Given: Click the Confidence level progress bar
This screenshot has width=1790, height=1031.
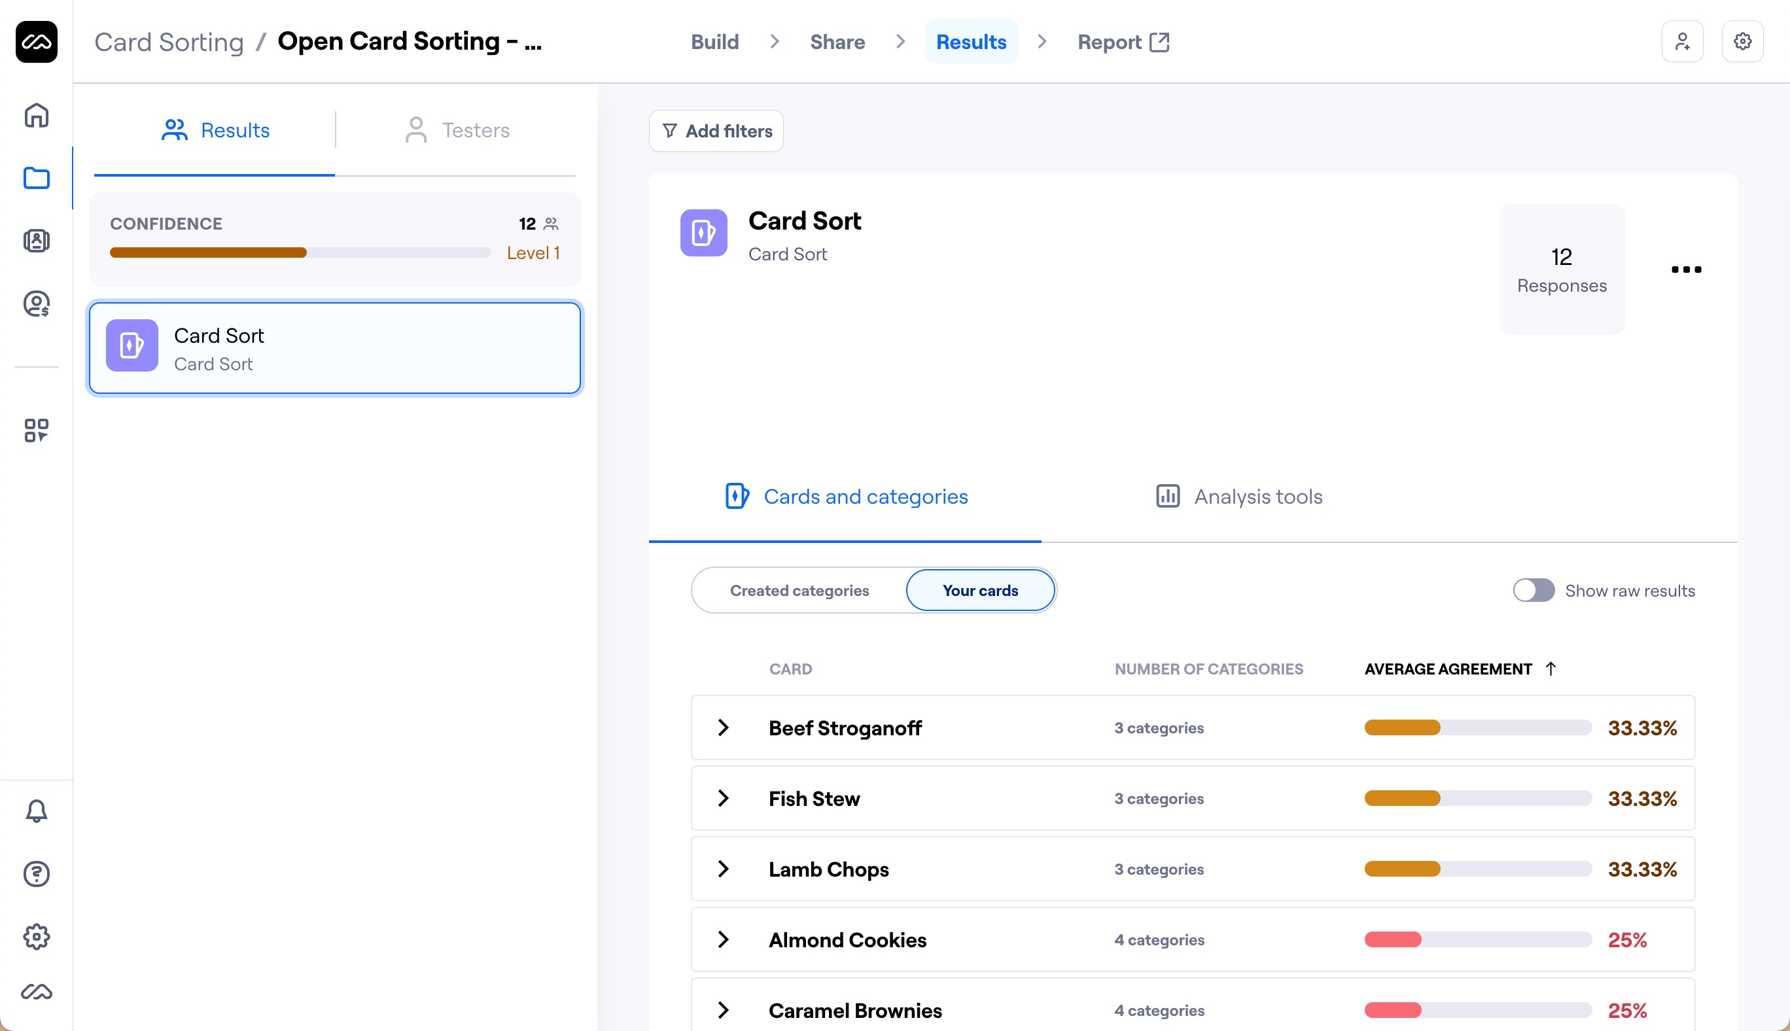Looking at the screenshot, I should click(300, 253).
